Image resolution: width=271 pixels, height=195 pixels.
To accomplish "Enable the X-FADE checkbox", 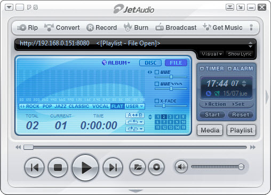I will 157,101.
